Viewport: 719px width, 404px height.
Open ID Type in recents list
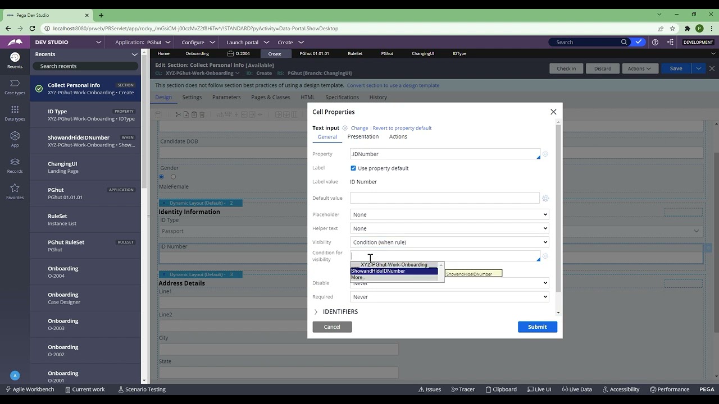tap(85, 115)
